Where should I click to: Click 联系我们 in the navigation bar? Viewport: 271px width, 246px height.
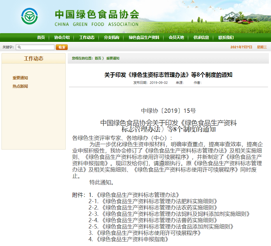(x=226, y=38)
